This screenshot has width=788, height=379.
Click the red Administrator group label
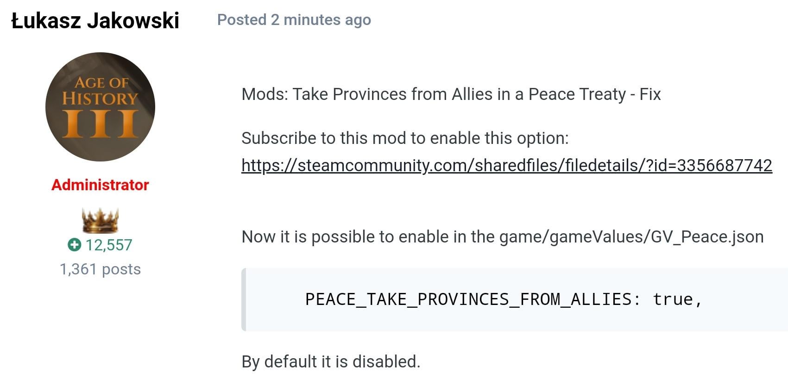click(100, 185)
